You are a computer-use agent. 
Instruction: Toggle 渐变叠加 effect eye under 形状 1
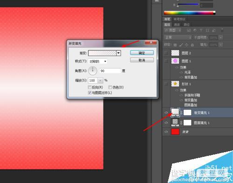pyautogui.click(x=181, y=100)
